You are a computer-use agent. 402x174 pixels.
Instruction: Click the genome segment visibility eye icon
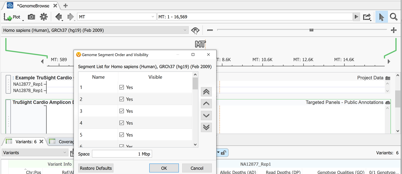click(195, 30)
